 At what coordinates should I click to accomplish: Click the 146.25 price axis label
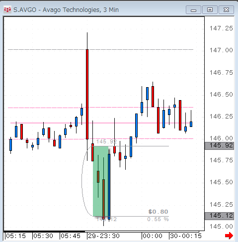click(221, 117)
